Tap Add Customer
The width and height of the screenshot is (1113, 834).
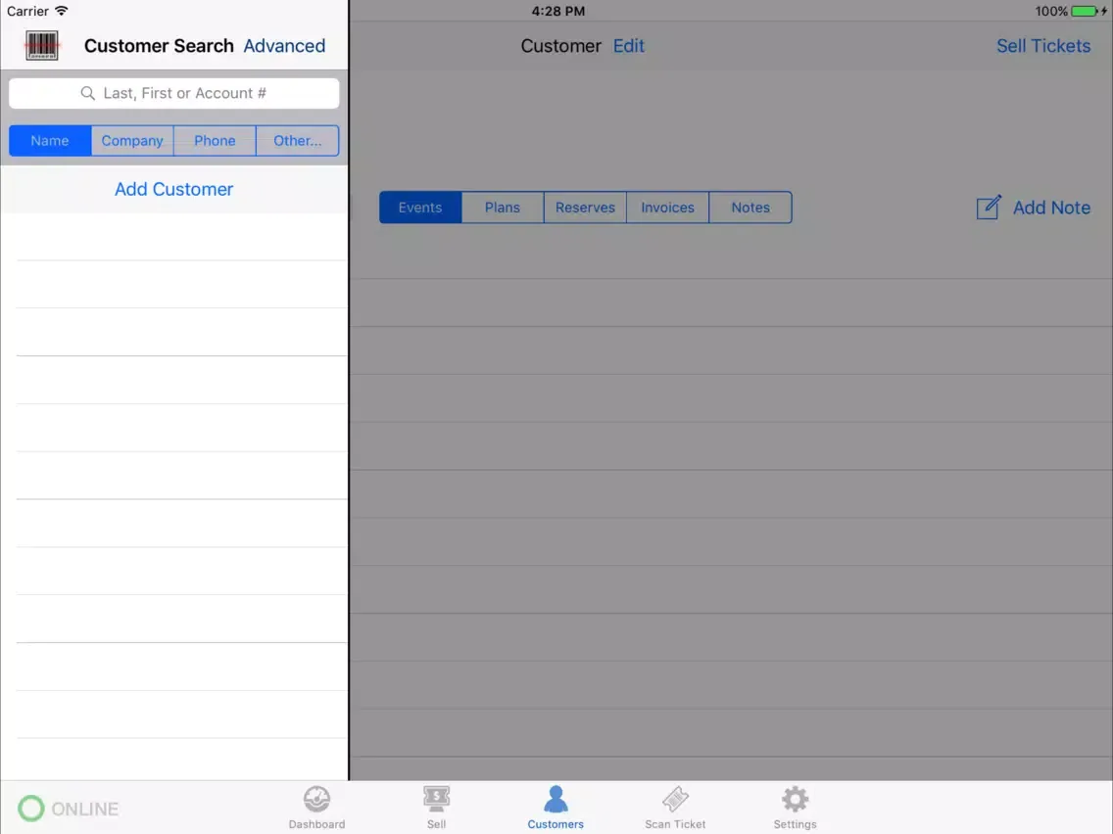[174, 189]
